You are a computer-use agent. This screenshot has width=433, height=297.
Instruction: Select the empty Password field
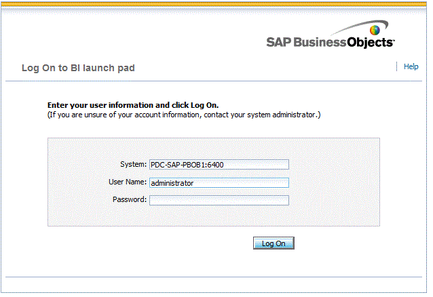pyautogui.click(x=219, y=200)
